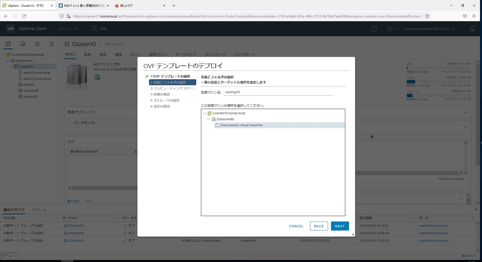The height and width of the screenshot is (262, 482).
Task: Click the Pocket save icon in browser toolbar
Action: 465,16
